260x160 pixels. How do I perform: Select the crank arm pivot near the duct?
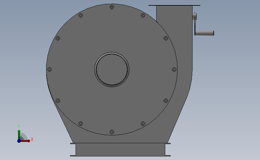(195, 16)
